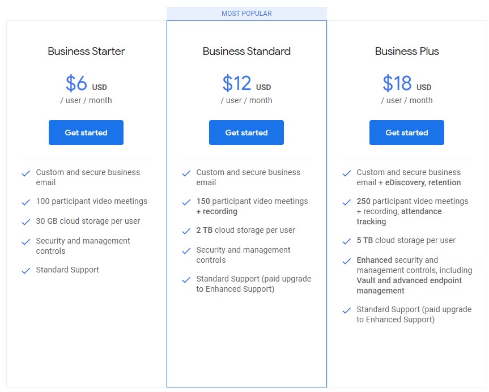
Task: Click checkmark next to Starter Standard Support
Action: [x=26, y=270]
